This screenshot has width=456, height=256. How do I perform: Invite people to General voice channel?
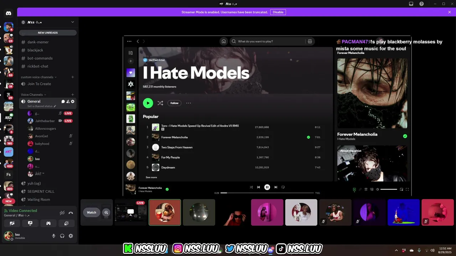[x=68, y=102]
